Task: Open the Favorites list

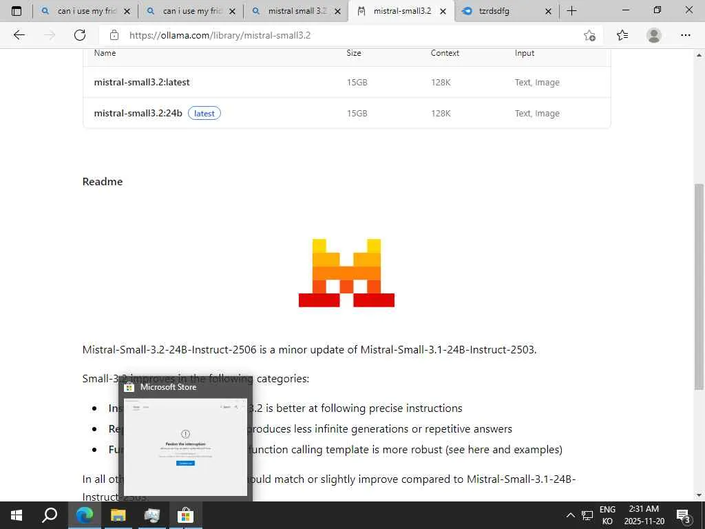Action: 622,35
